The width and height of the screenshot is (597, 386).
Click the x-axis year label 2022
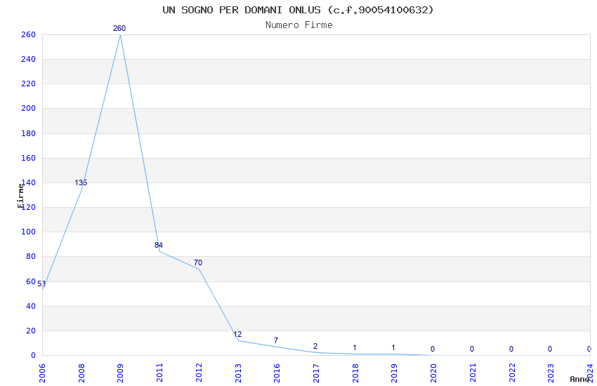(x=512, y=373)
